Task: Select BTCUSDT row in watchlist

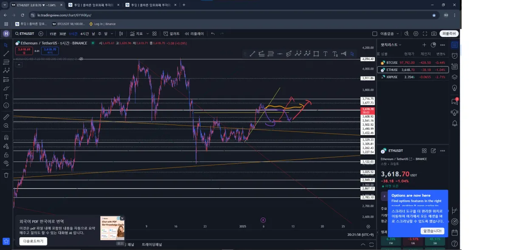Action: (x=413, y=62)
